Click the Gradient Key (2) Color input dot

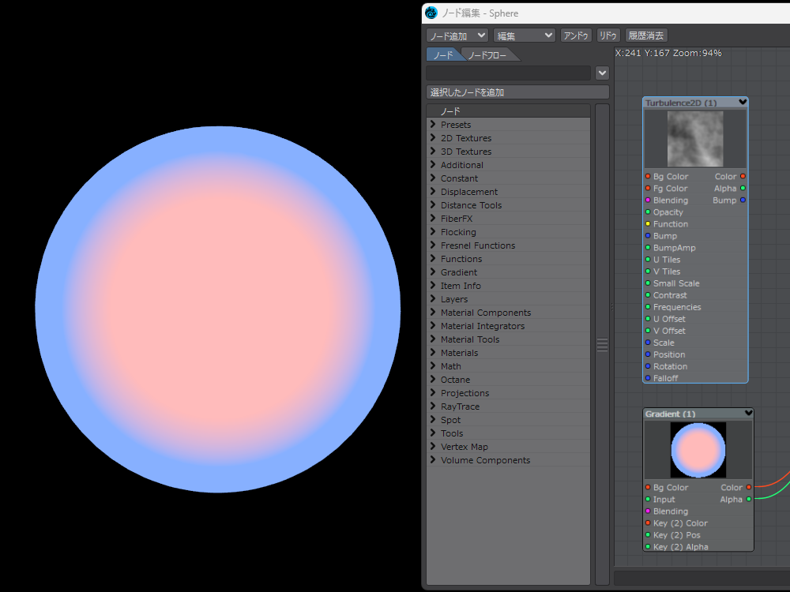pyautogui.click(x=648, y=523)
